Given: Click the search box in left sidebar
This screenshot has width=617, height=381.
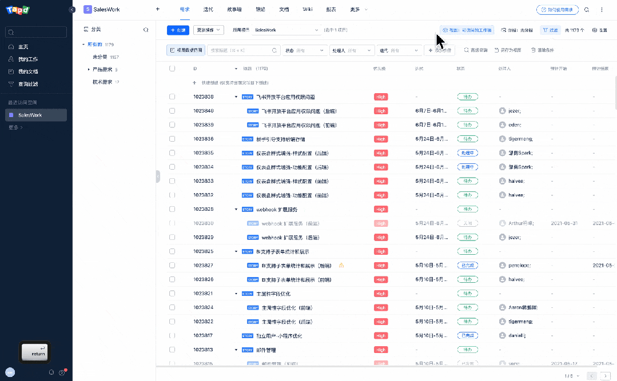Looking at the screenshot, I should pyautogui.click(x=37, y=32).
